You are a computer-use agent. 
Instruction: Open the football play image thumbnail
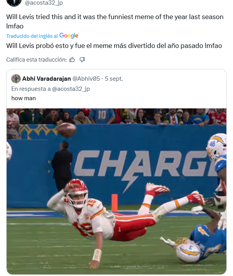[x=116, y=191]
